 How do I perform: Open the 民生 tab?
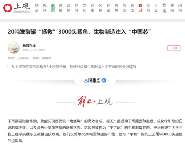tap(92, 8)
